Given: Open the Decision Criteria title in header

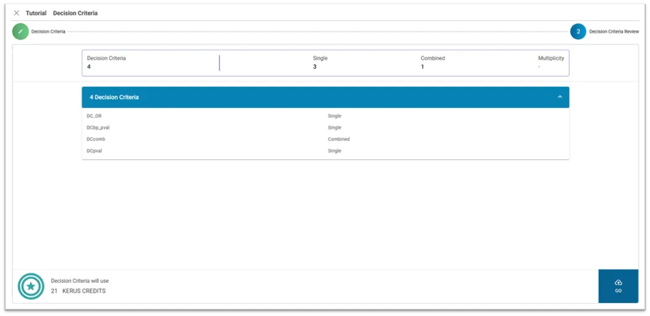Looking at the screenshot, I should click(x=75, y=13).
